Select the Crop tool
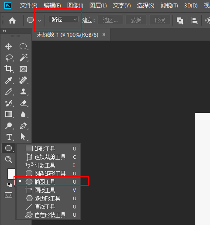This screenshot has height=225, width=210. click(8, 69)
